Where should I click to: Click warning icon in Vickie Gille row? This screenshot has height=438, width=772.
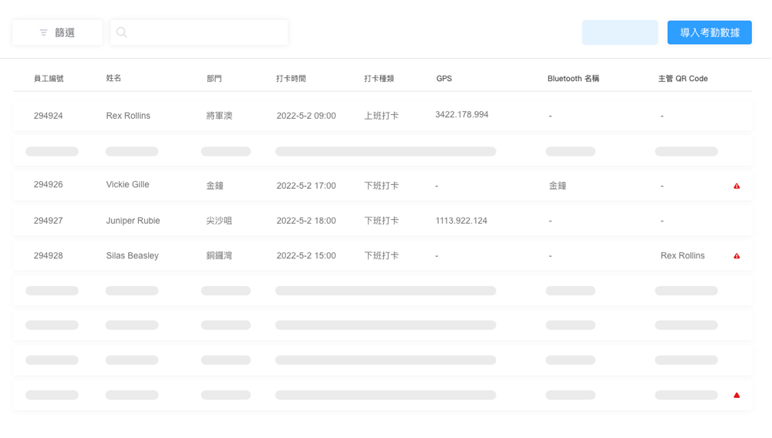pyautogui.click(x=737, y=186)
